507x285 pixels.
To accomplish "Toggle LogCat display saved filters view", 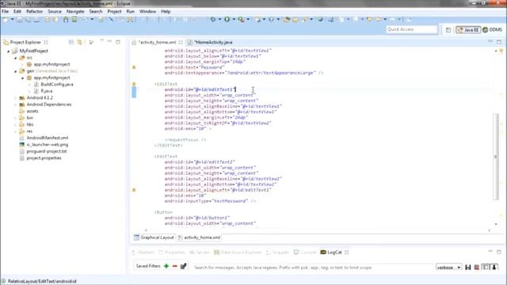I will [486, 268].
